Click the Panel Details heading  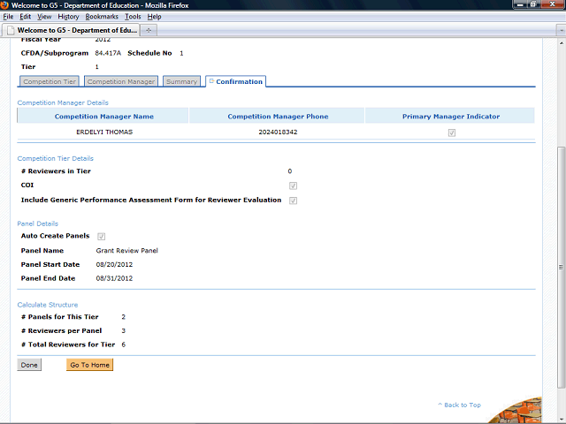(x=37, y=223)
